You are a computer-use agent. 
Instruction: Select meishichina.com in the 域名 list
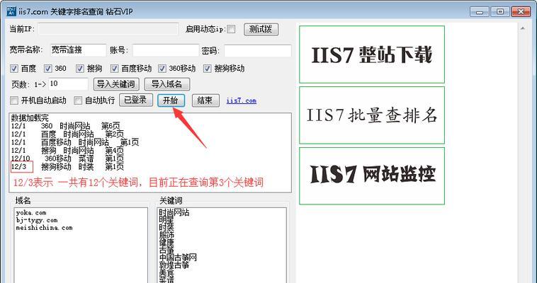(44, 228)
